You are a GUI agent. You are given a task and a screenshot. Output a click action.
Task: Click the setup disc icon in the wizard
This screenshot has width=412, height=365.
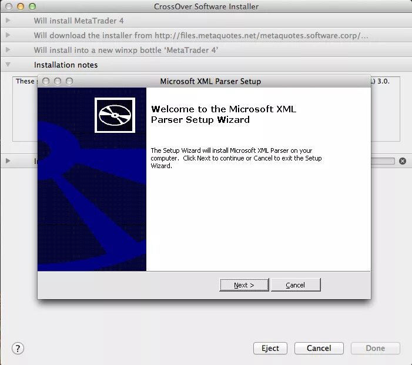[x=115, y=115]
